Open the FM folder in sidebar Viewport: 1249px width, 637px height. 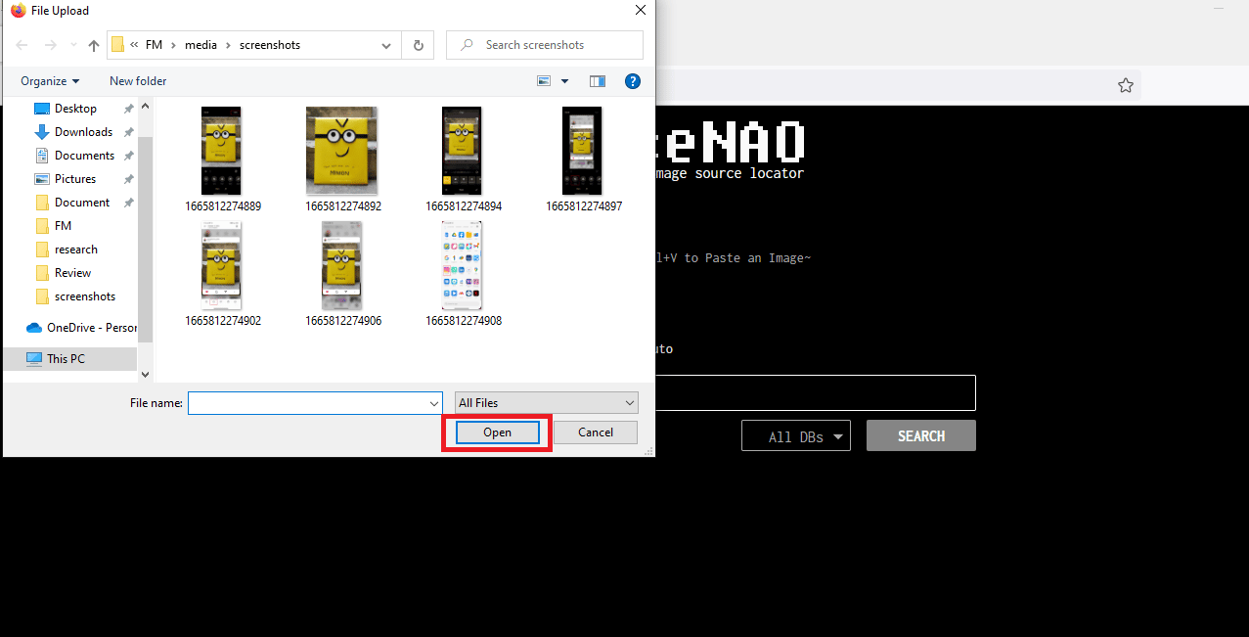(x=63, y=226)
